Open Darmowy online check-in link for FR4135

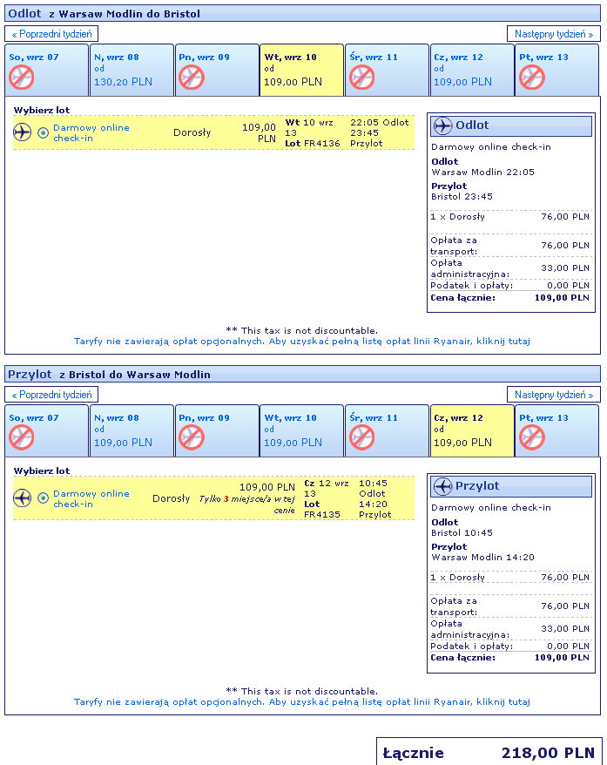click(91, 498)
